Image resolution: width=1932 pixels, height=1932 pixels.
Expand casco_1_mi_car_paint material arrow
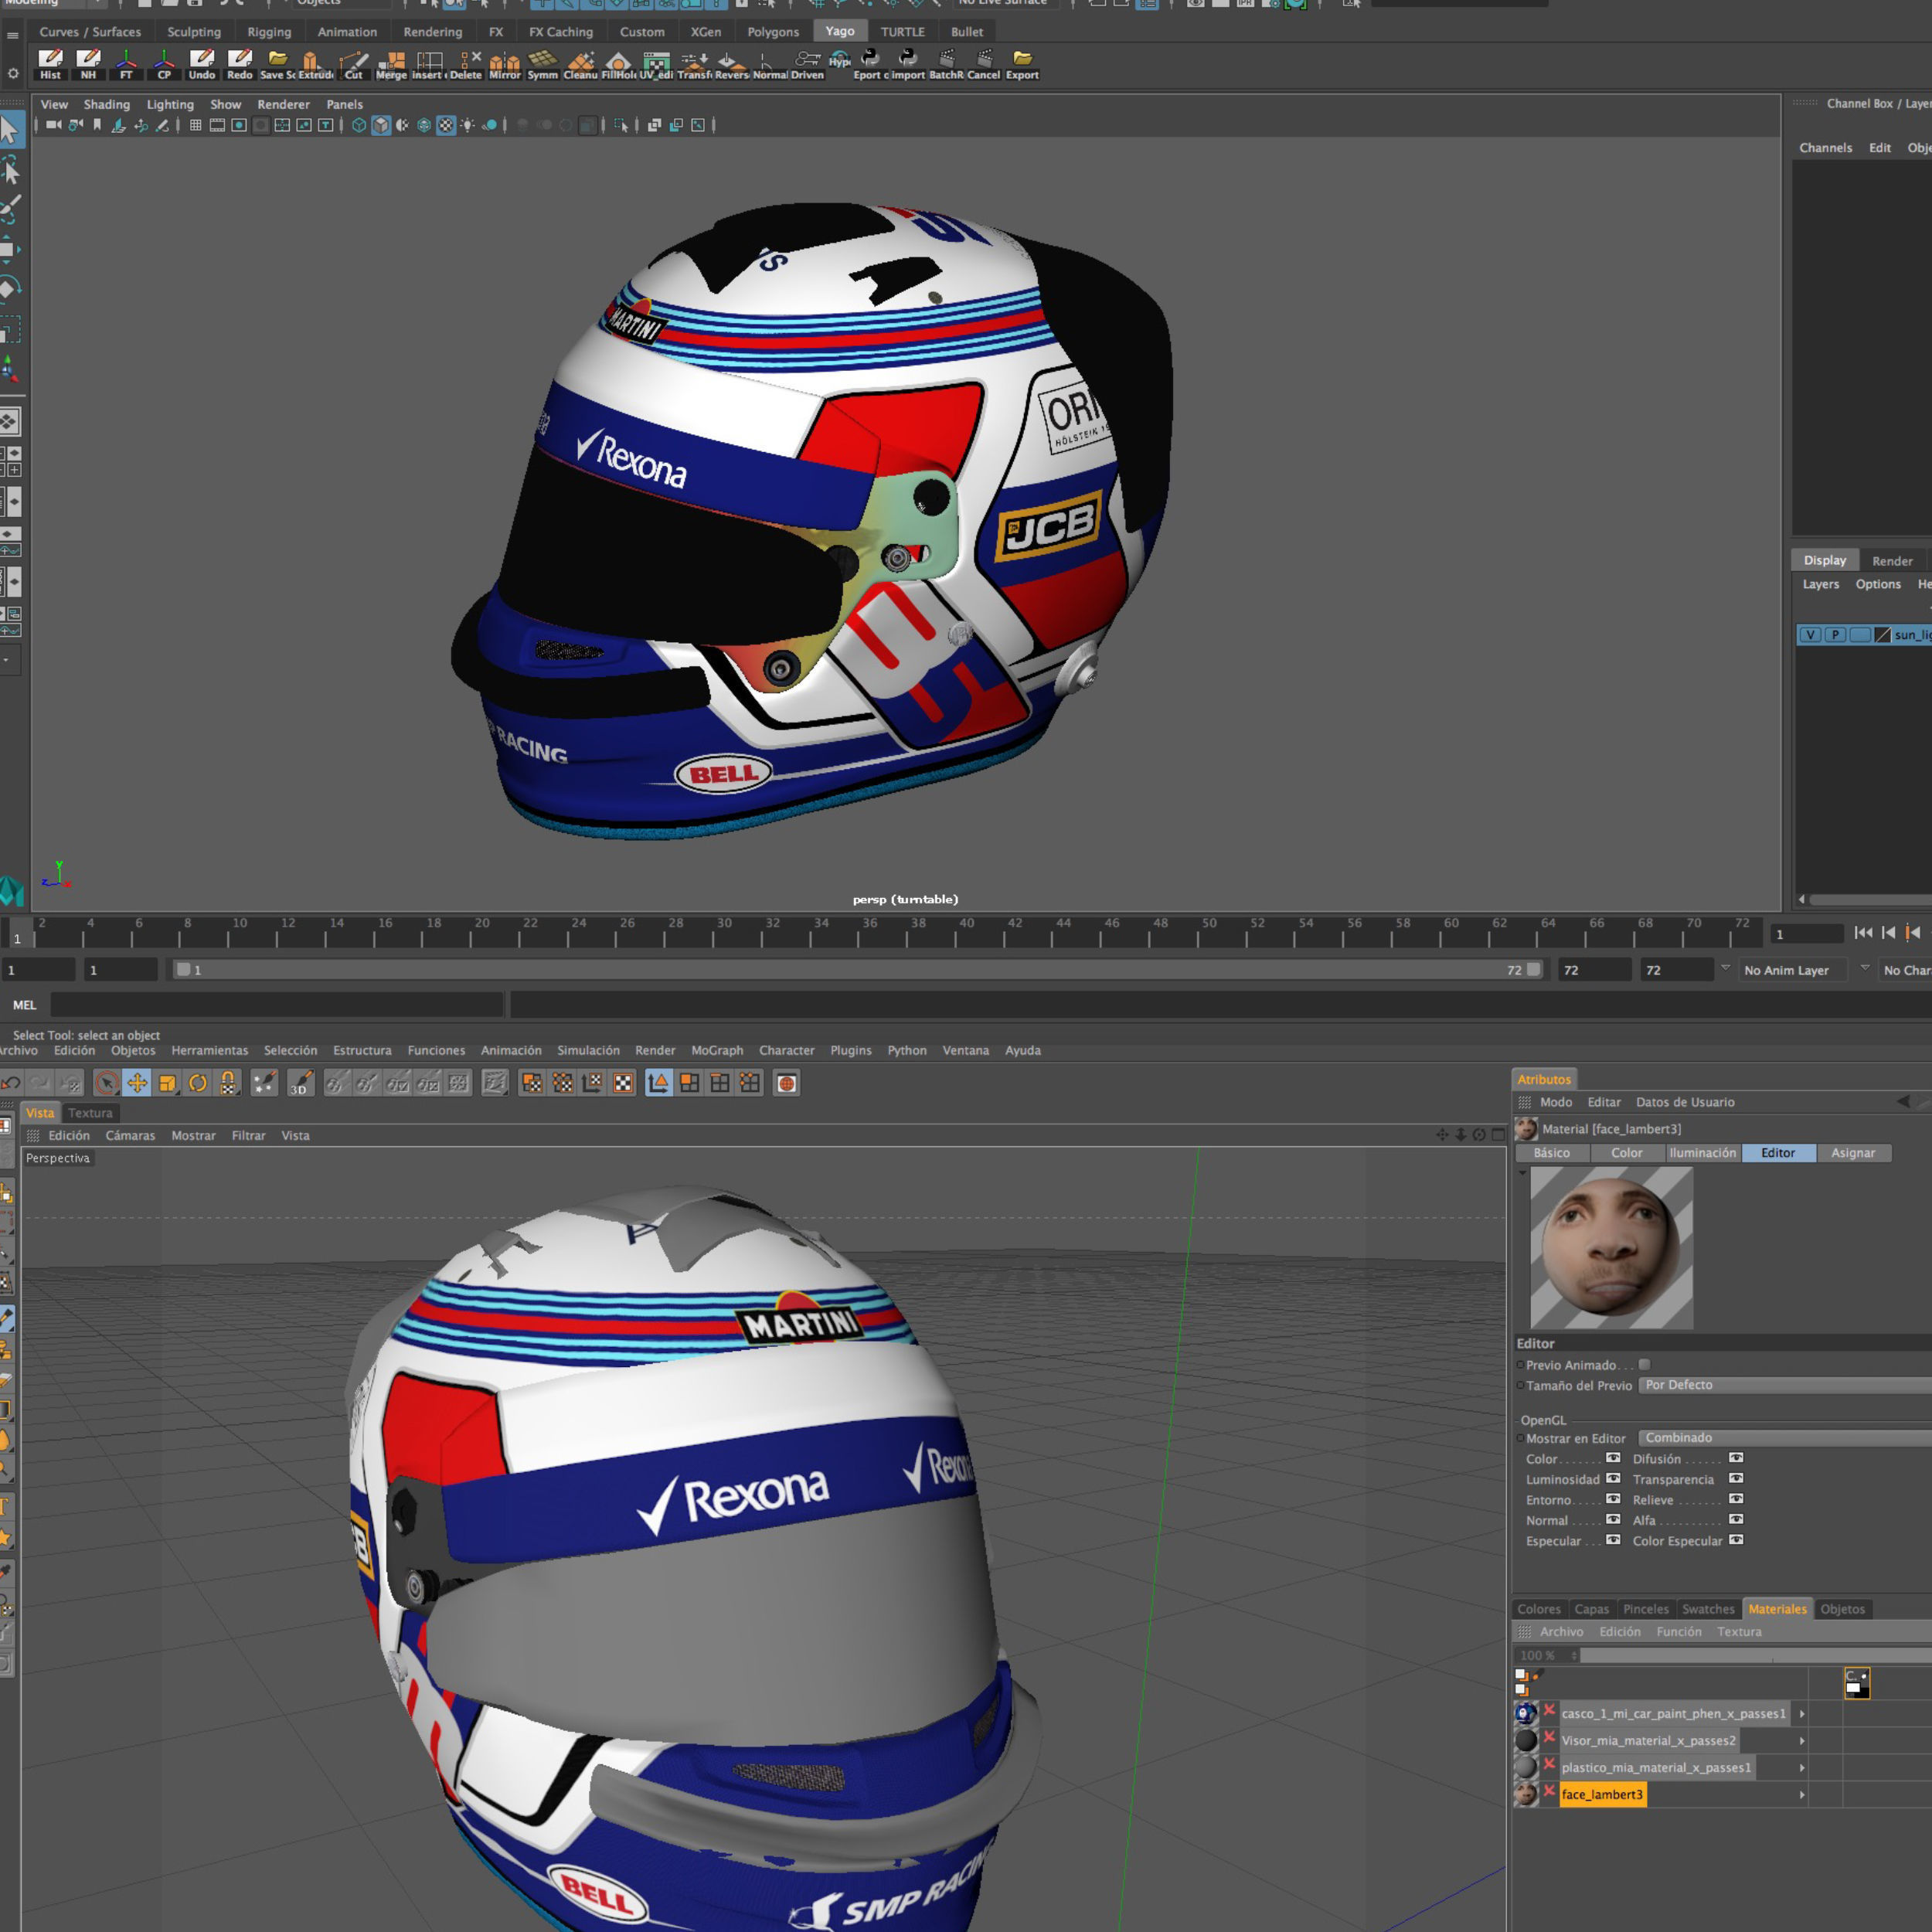click(1802, 1714)
